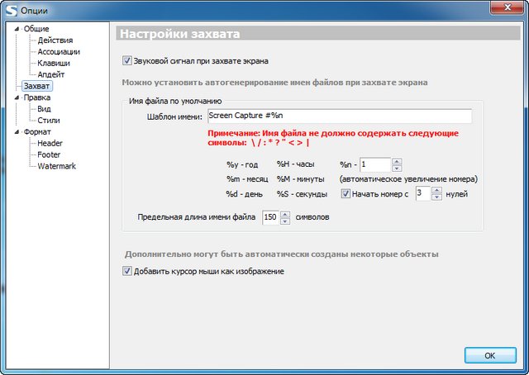Collapse the Общие tree node
This screenshot has height=375, width=529.
coord(17,29)
